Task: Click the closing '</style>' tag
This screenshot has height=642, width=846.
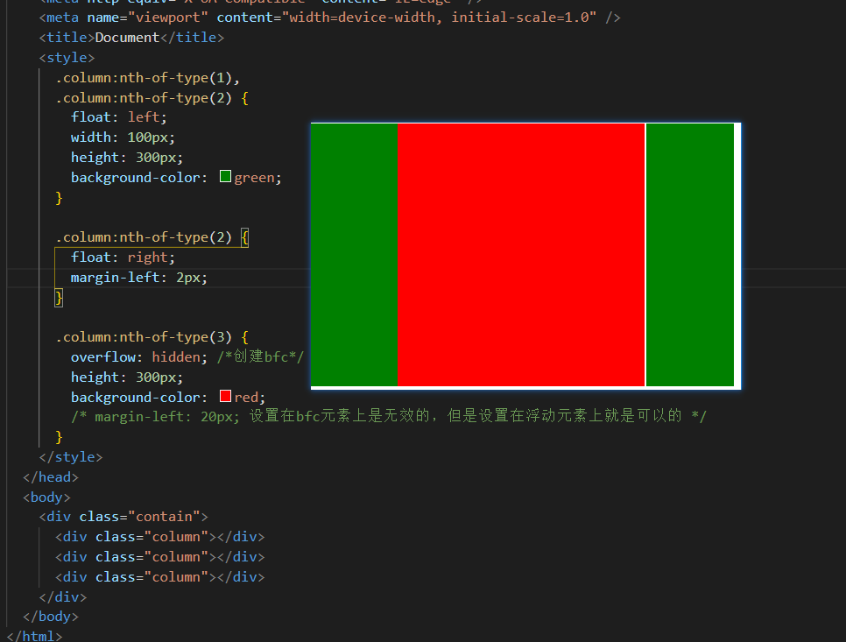Action: click(x=71, y=457)
